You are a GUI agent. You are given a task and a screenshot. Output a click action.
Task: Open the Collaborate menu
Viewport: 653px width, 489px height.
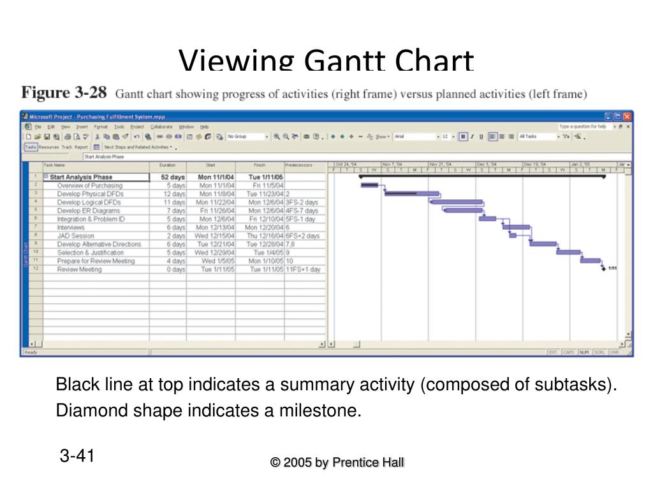point(161,127)
